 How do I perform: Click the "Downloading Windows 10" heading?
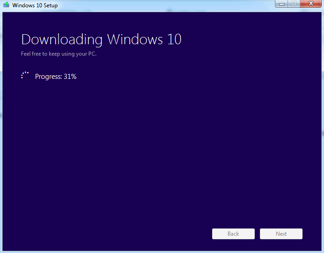pyautogui.click(x=101, y=40)
